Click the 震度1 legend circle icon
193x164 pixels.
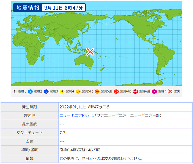click(x=14, y=91)
